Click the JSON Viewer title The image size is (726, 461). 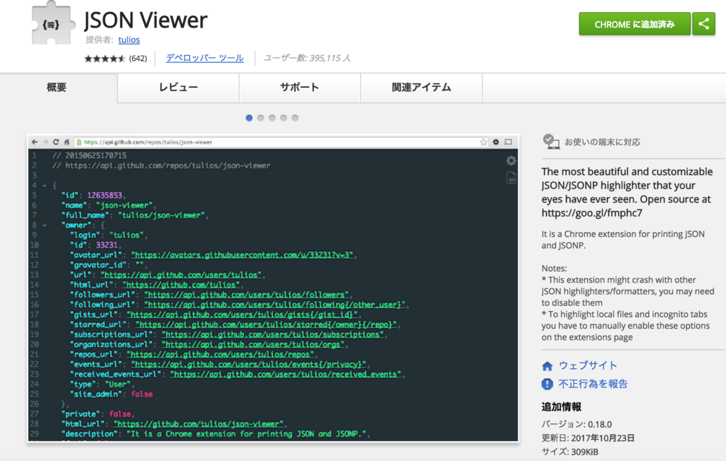(x=145, y=21)
